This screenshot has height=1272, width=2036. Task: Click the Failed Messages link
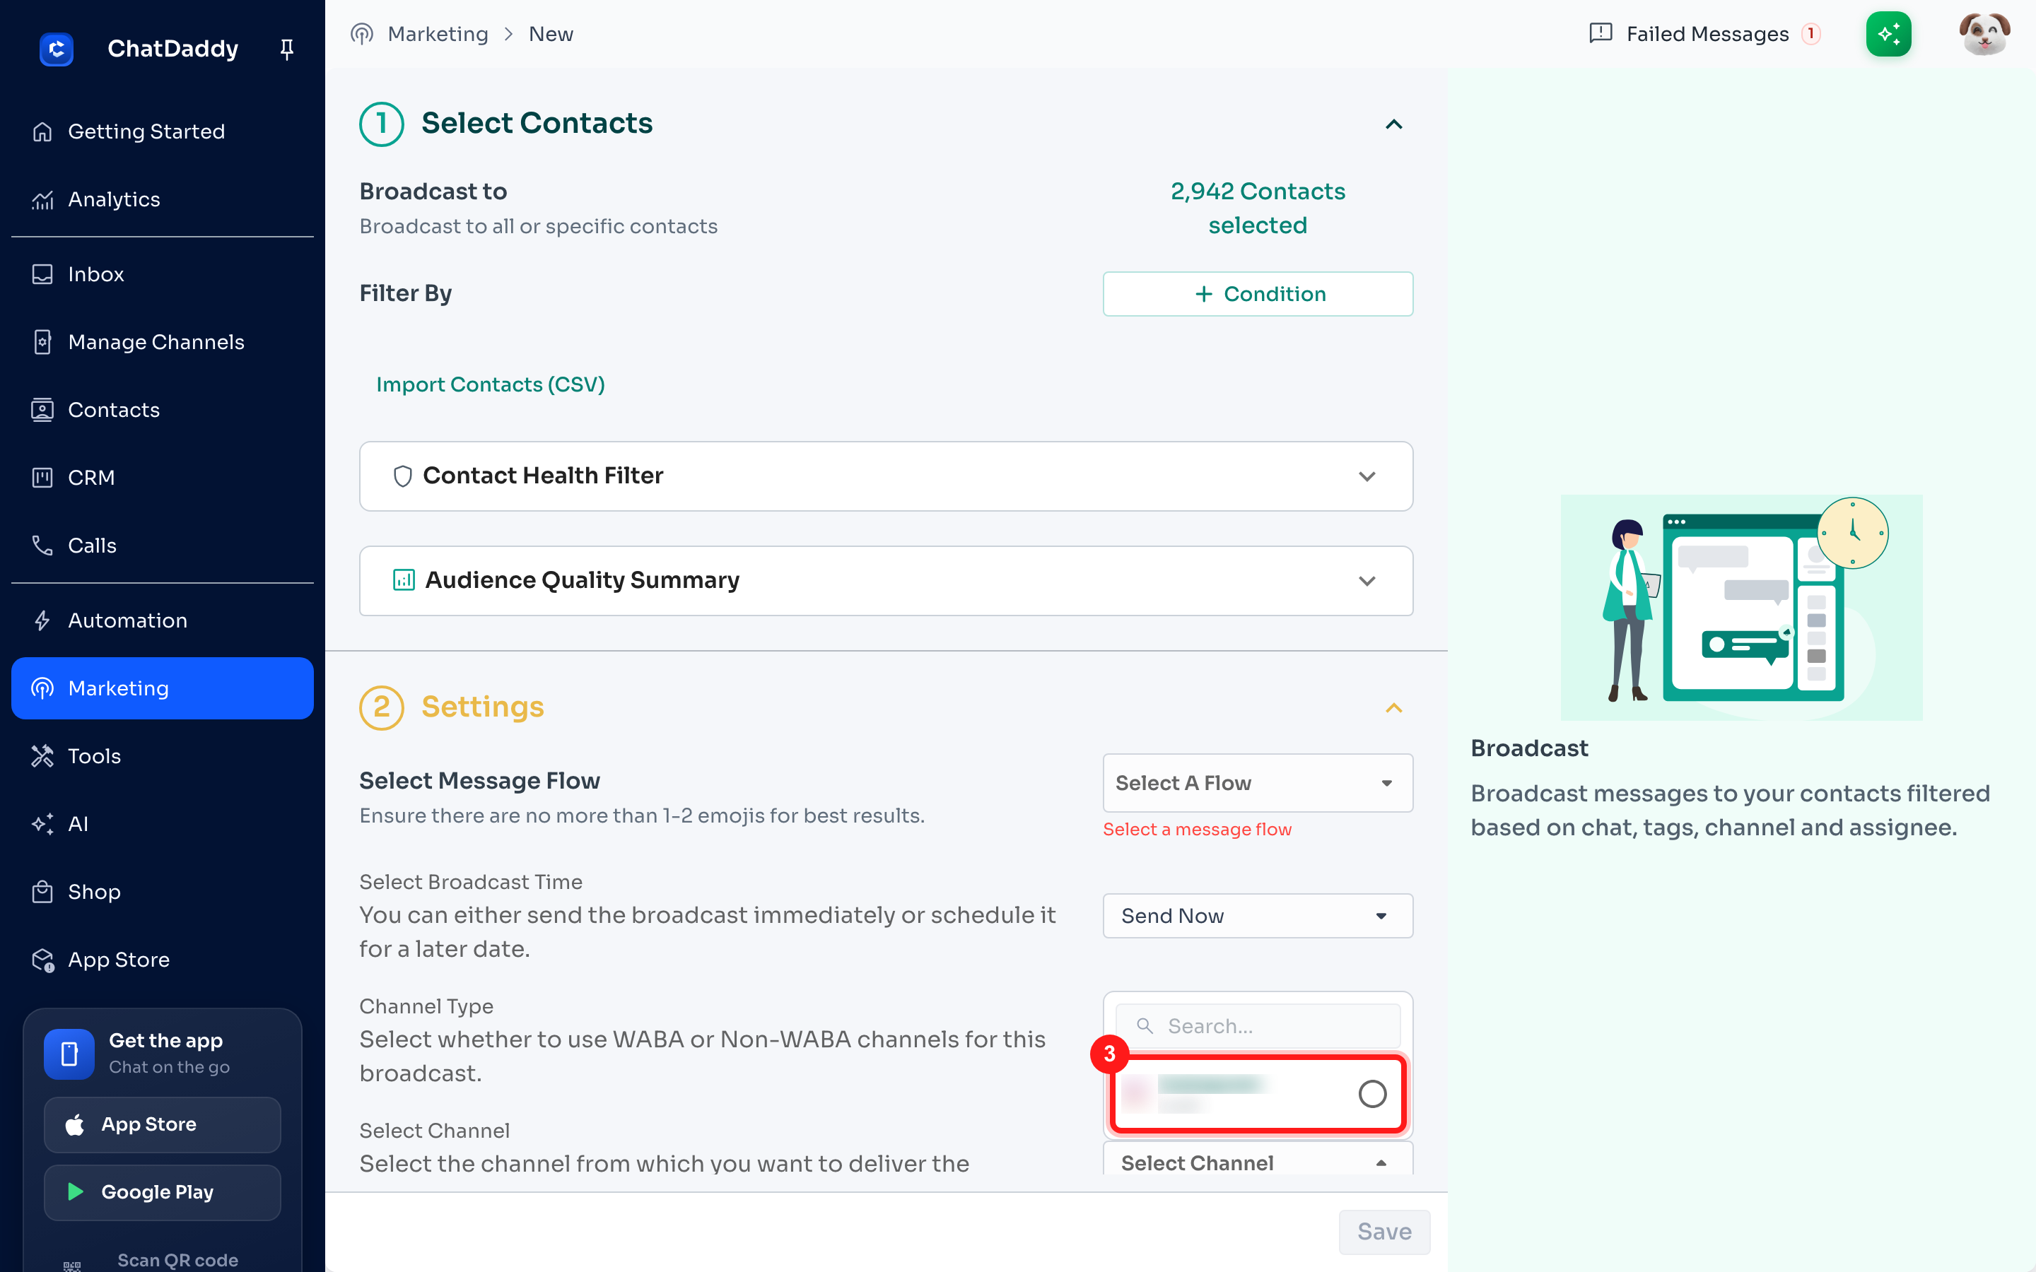[1707, 34]
